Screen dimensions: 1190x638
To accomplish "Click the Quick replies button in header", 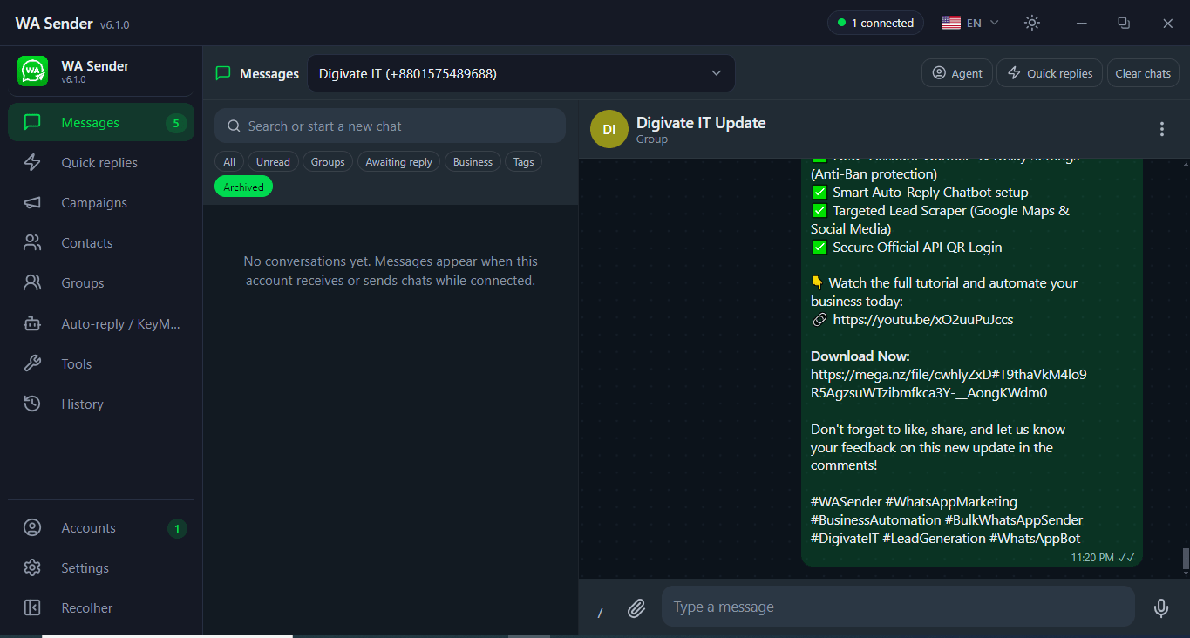I will (1050, 73).
